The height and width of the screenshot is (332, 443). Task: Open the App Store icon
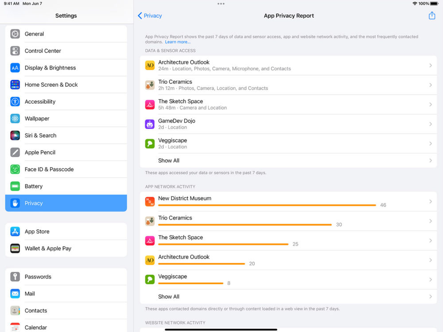tap(15, 232)
